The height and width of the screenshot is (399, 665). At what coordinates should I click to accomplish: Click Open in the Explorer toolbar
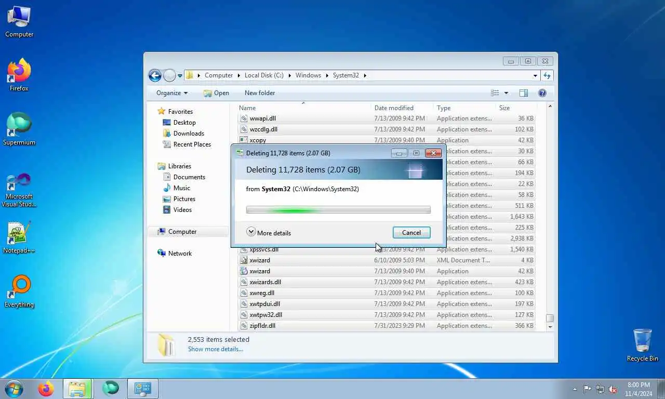pos(216,93)
